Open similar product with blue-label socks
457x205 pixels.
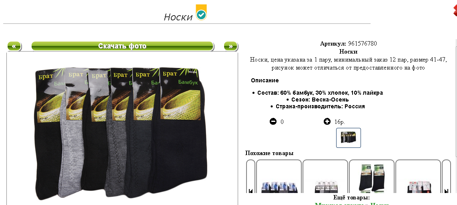tap(279, 177)
